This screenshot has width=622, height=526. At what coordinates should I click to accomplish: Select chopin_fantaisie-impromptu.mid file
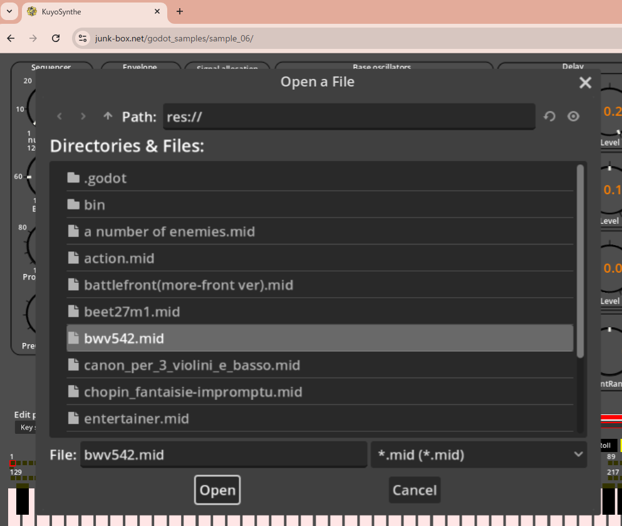(x=193, y=392)
